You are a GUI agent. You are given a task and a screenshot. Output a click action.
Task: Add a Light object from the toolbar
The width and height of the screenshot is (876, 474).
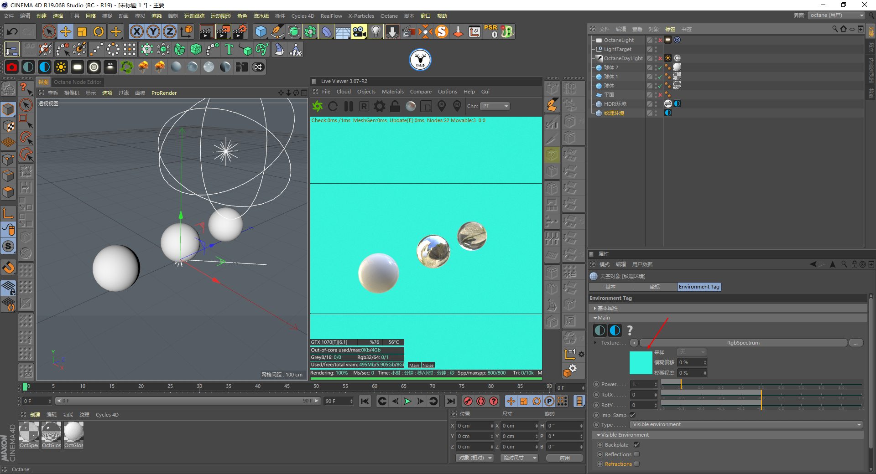pos(376,31)
